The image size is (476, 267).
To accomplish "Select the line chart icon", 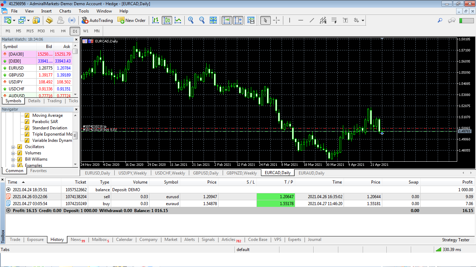I will pyautogui.click(x=178, y=21).
